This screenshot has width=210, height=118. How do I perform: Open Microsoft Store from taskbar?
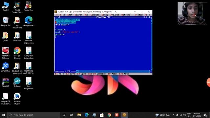tap(102, 115)
